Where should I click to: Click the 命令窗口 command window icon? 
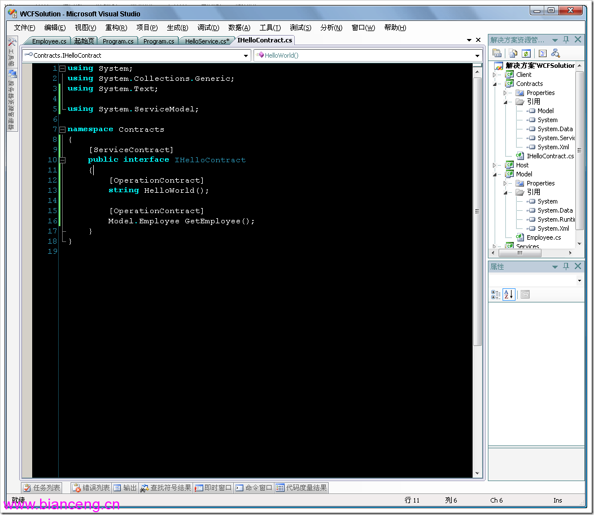[239, 488]
